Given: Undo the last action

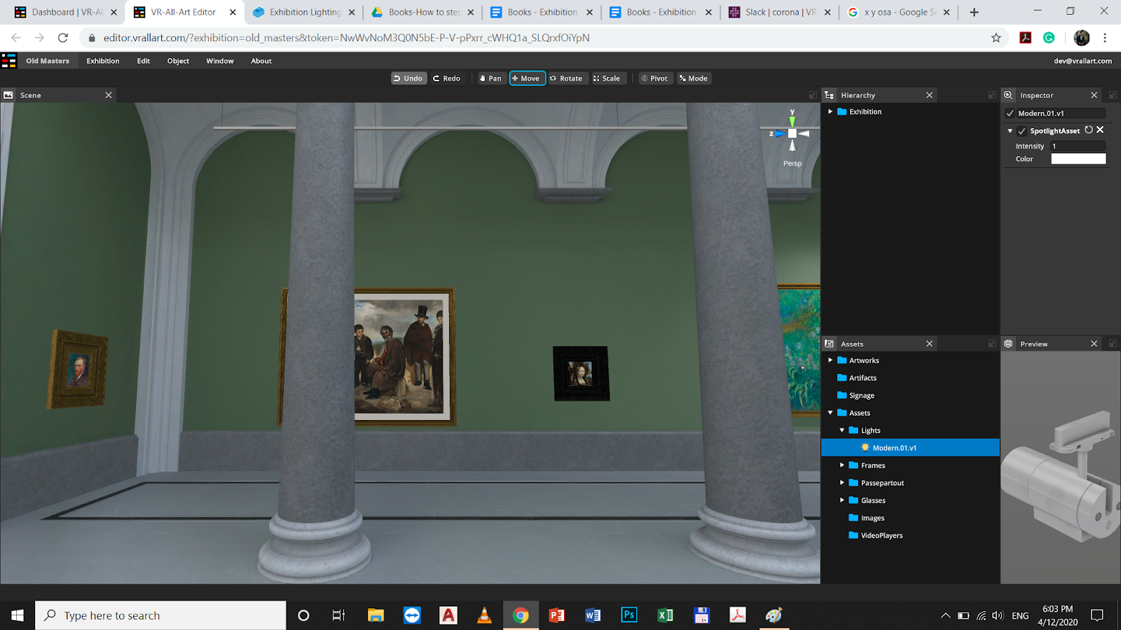Looking at the screenshot, I should click(x=408, y=78).
